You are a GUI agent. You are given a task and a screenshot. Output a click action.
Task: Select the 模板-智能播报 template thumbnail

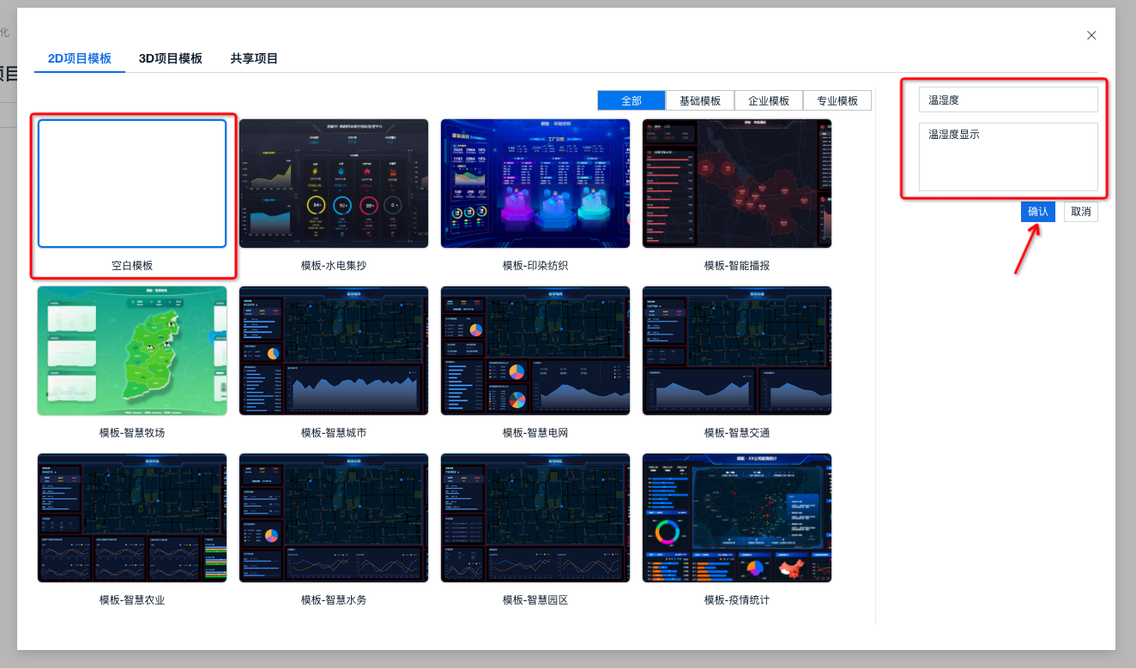tap(737, 184)
